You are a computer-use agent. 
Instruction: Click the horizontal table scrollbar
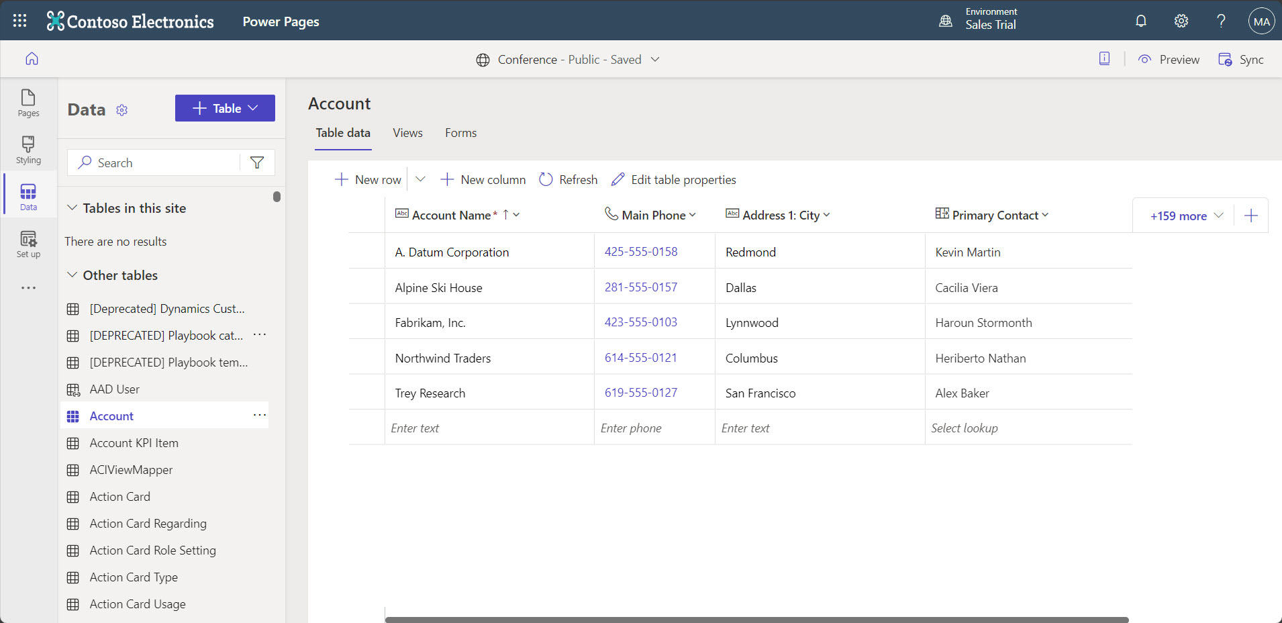click(756, 620)
